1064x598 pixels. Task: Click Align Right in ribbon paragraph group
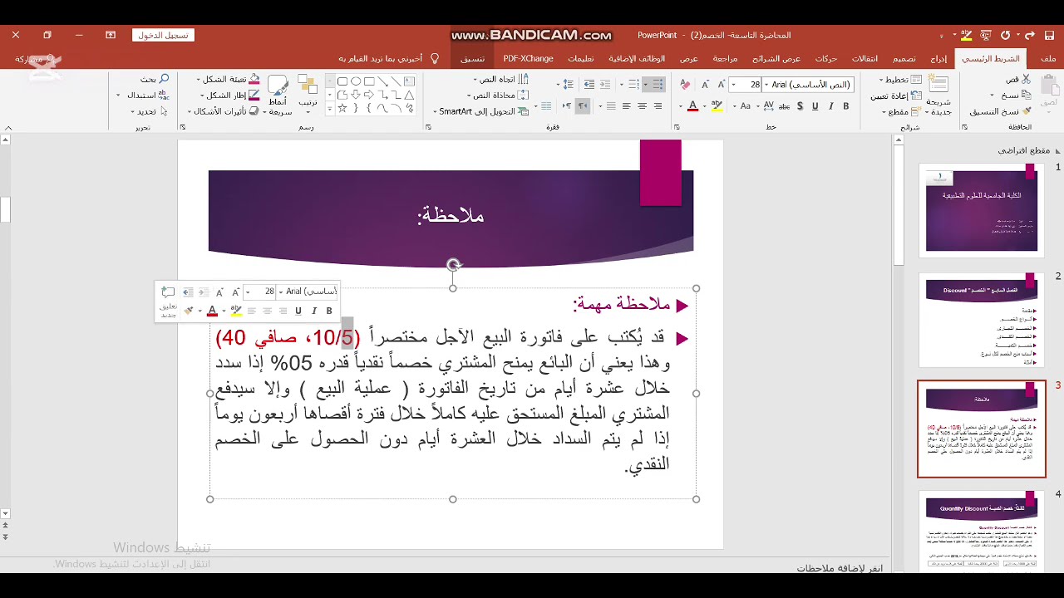[x=657, y=106]
